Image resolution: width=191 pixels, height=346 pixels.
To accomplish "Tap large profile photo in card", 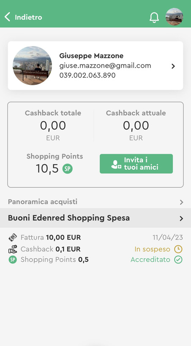I will (x=32, y=65).
